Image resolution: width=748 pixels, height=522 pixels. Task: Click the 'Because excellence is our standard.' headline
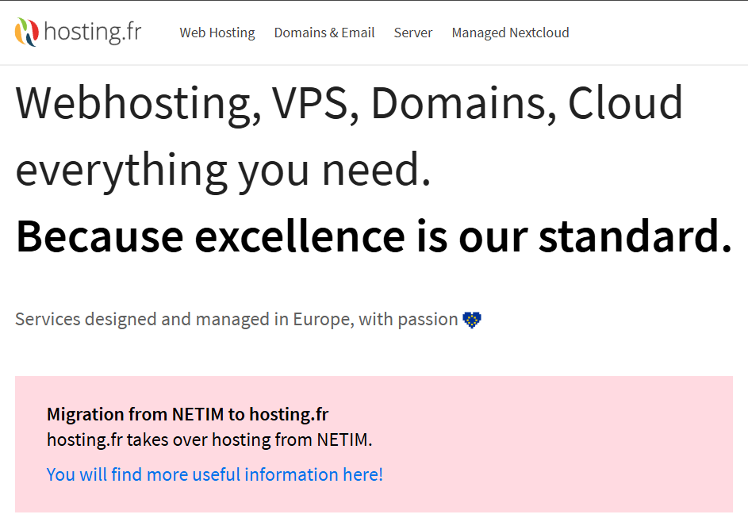[374, 236]
